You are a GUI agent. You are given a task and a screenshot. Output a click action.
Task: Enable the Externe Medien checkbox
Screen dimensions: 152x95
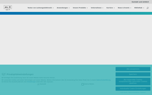click(x=83, y=84)
